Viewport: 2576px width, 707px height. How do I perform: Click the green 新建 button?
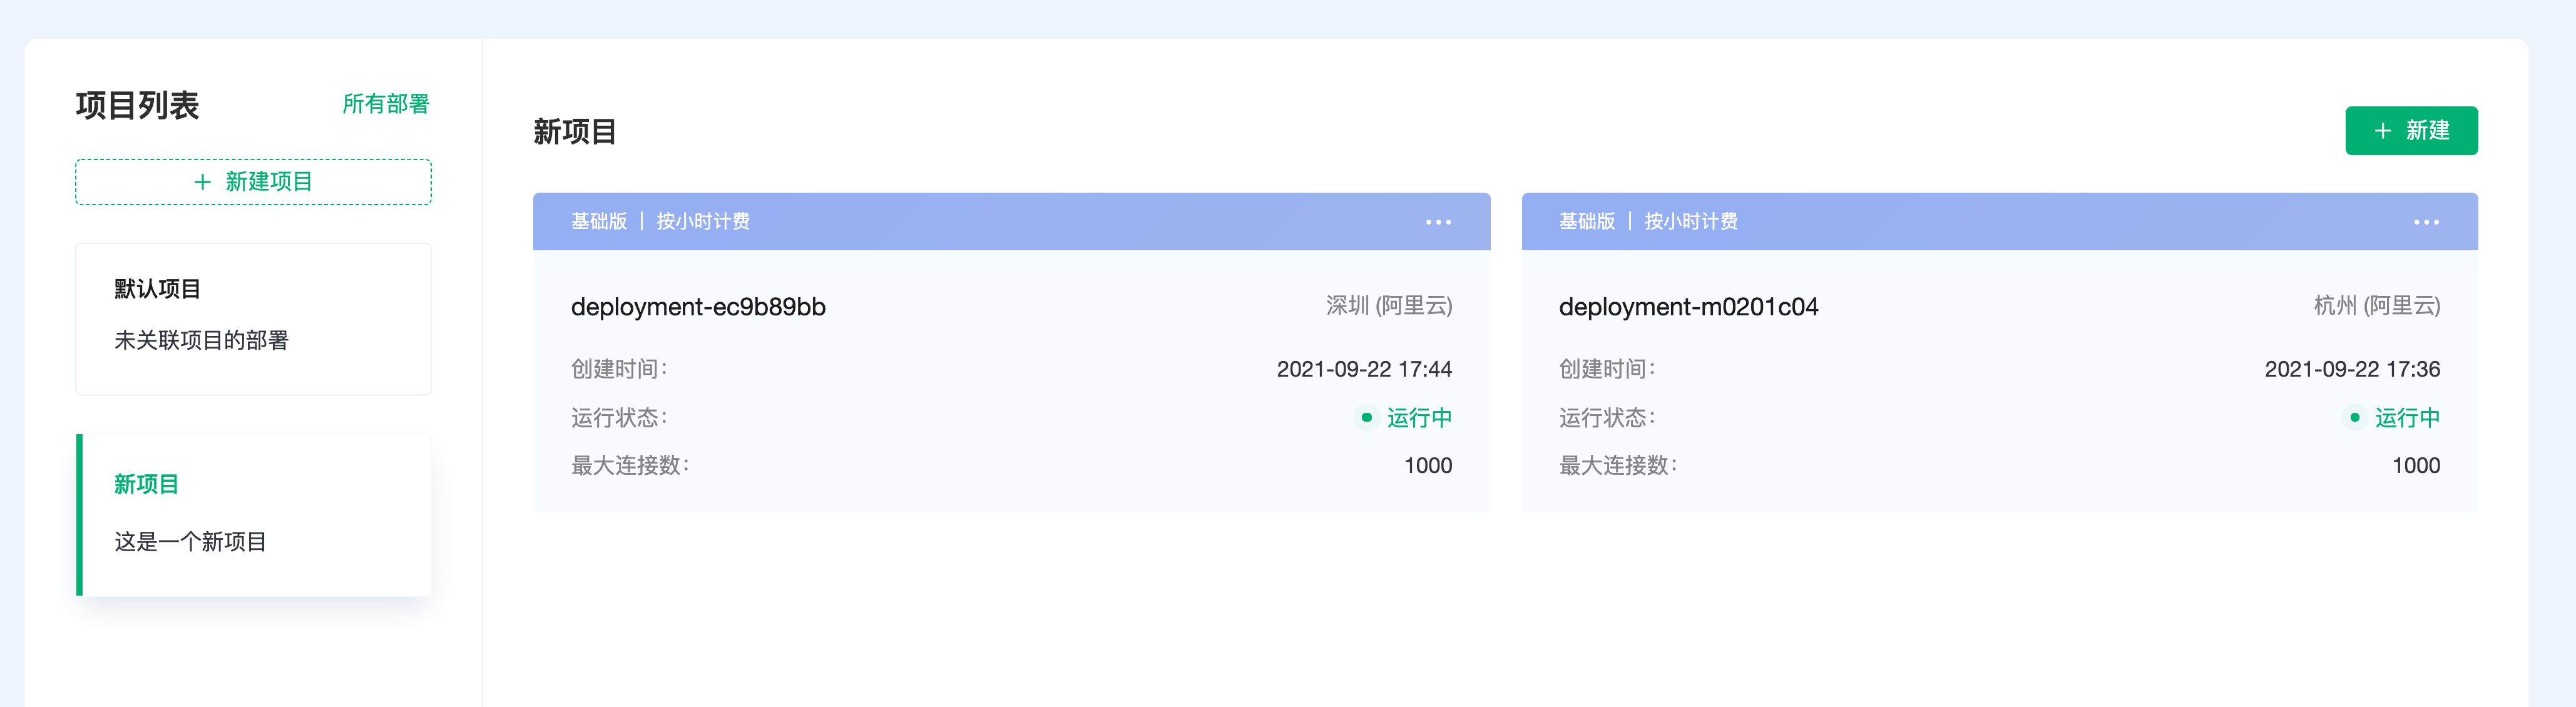[x=2411, y=131]
